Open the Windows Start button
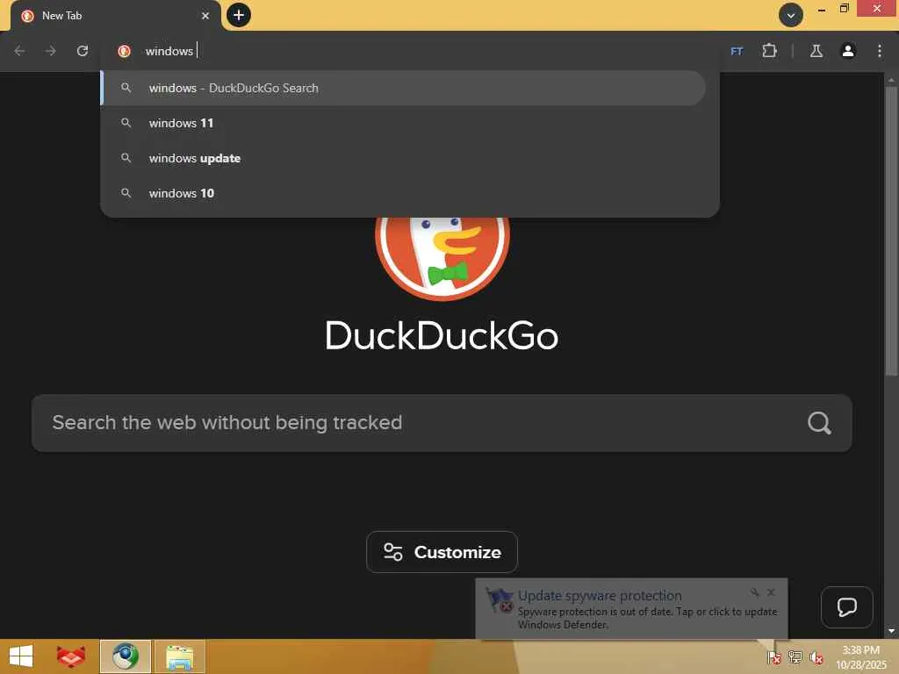The height and width of the screenshot is (674, 899). click(x=21, y=656)
